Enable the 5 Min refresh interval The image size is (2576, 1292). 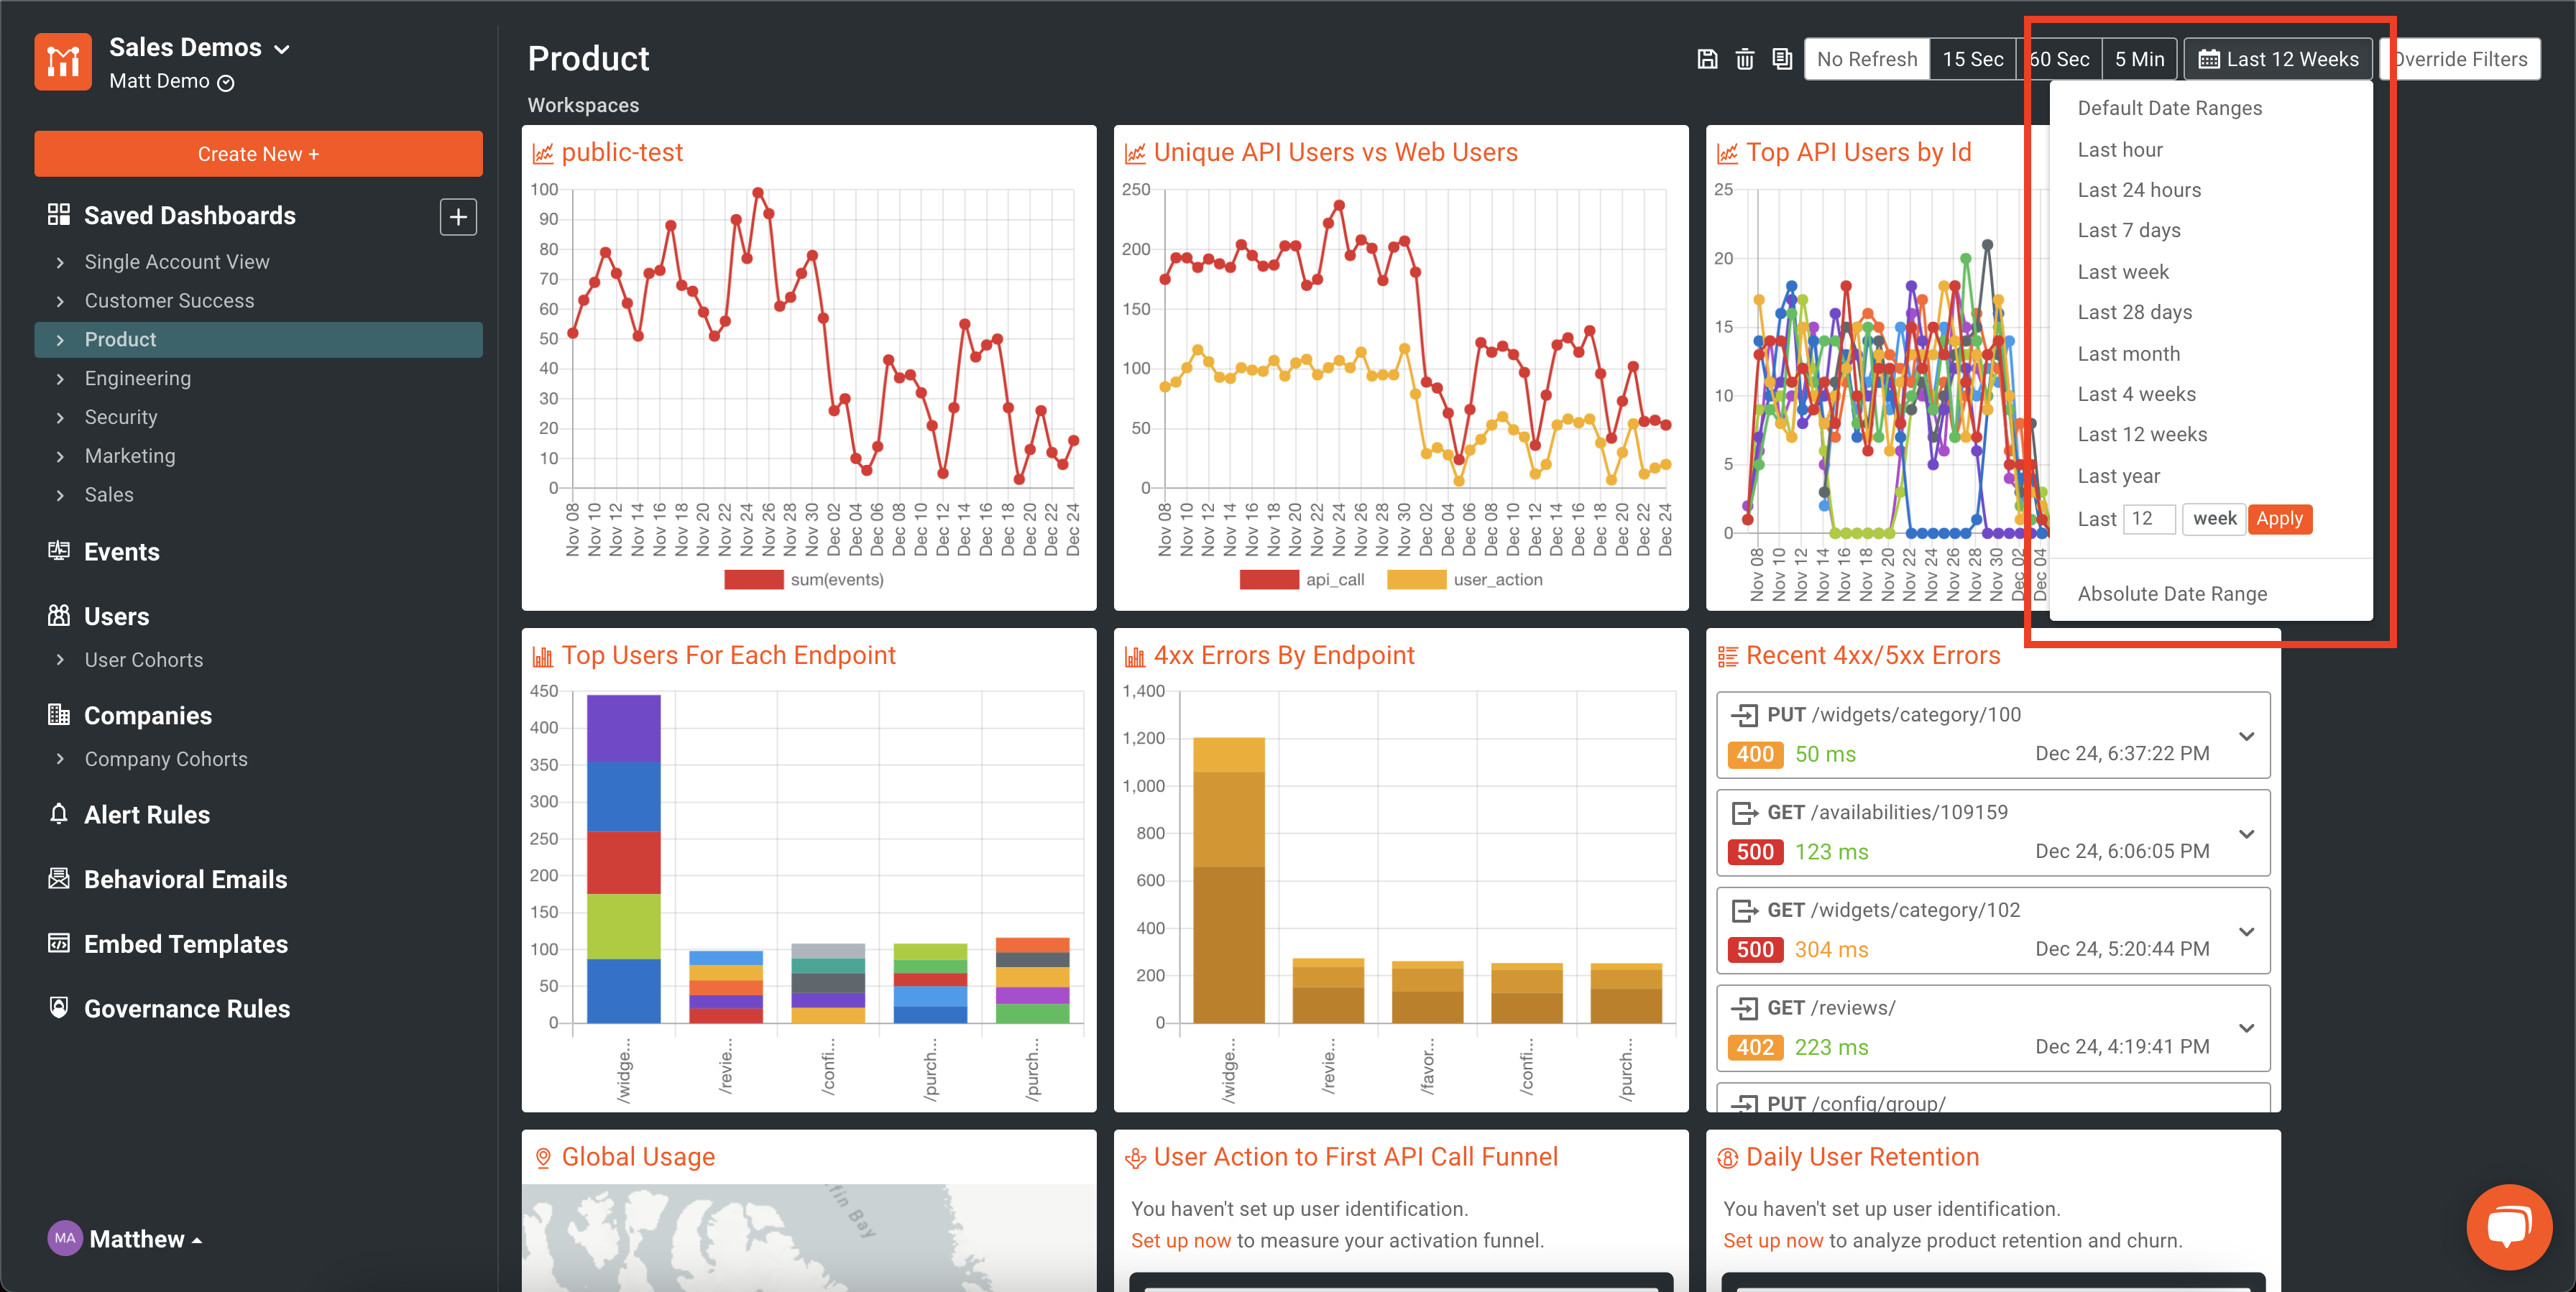[2140, 58]
